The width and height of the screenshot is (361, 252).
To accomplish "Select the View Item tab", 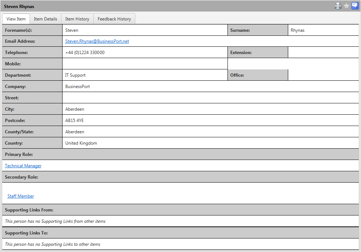I will 16,19.
